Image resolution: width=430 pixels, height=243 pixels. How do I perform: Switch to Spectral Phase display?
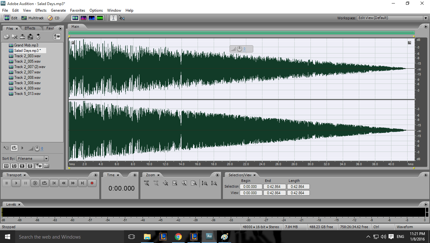pos(100,18)
